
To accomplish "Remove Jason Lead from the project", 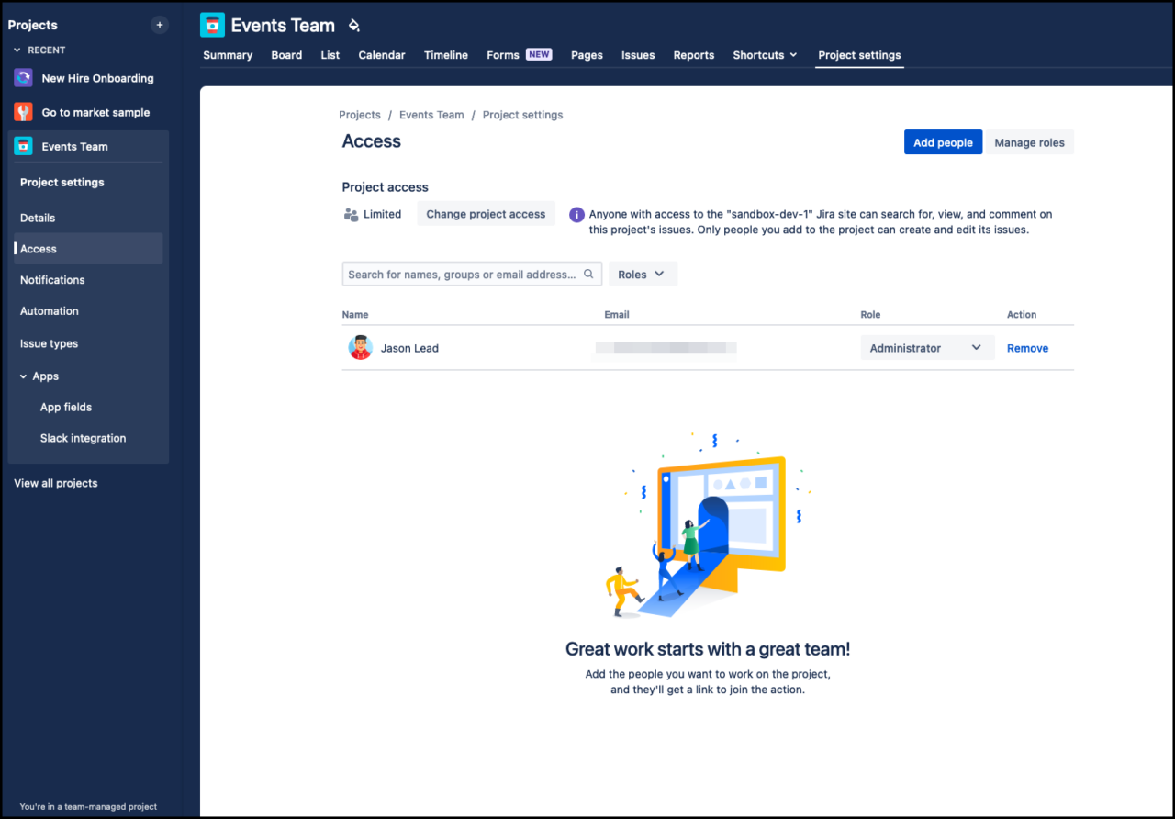I will (x=1027, y=348).
